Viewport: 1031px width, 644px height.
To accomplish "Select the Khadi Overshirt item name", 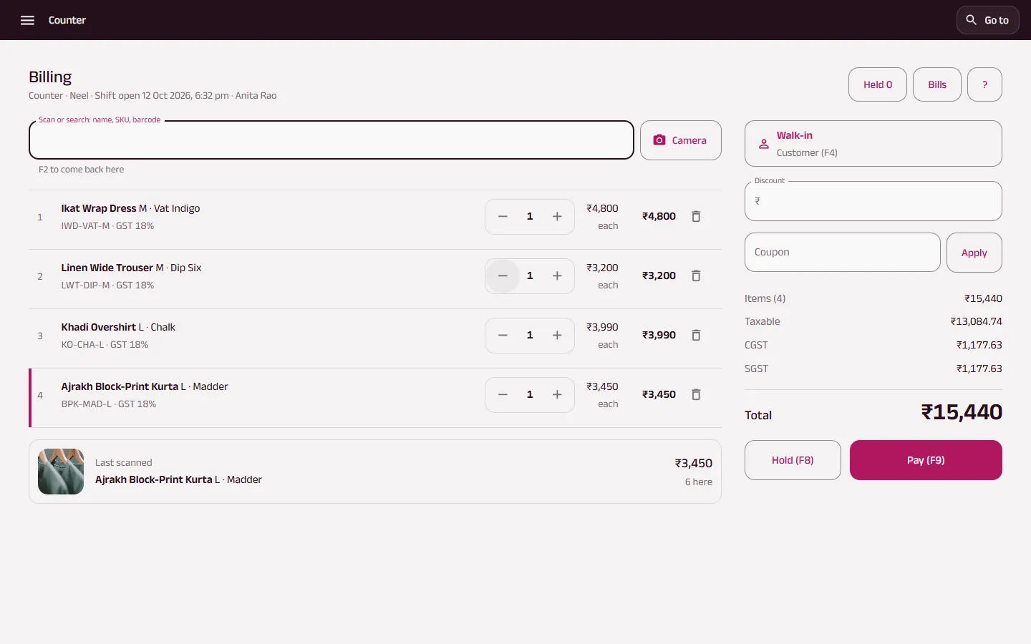I will coord(99,327).
